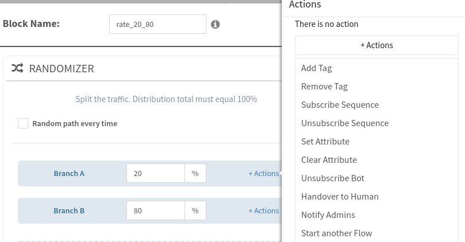Click the Branch A label
Screen dimensions: 465x242
point(69,173)
